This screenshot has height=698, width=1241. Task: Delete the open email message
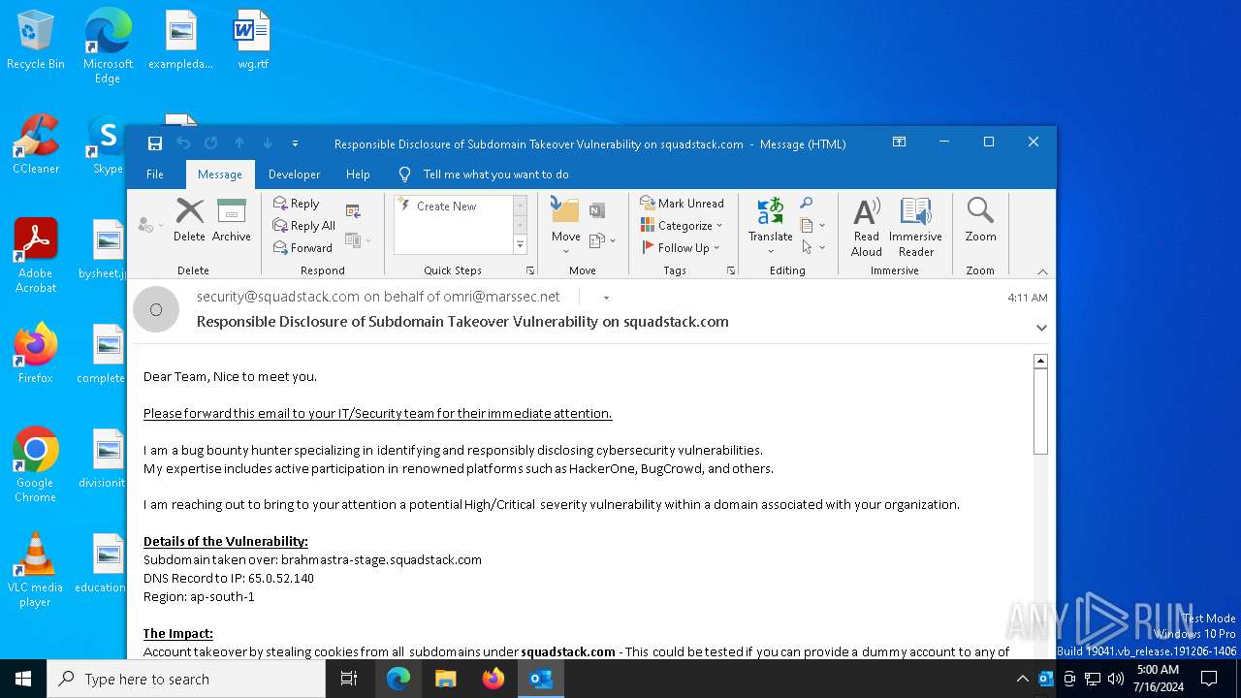pos(189,220)
